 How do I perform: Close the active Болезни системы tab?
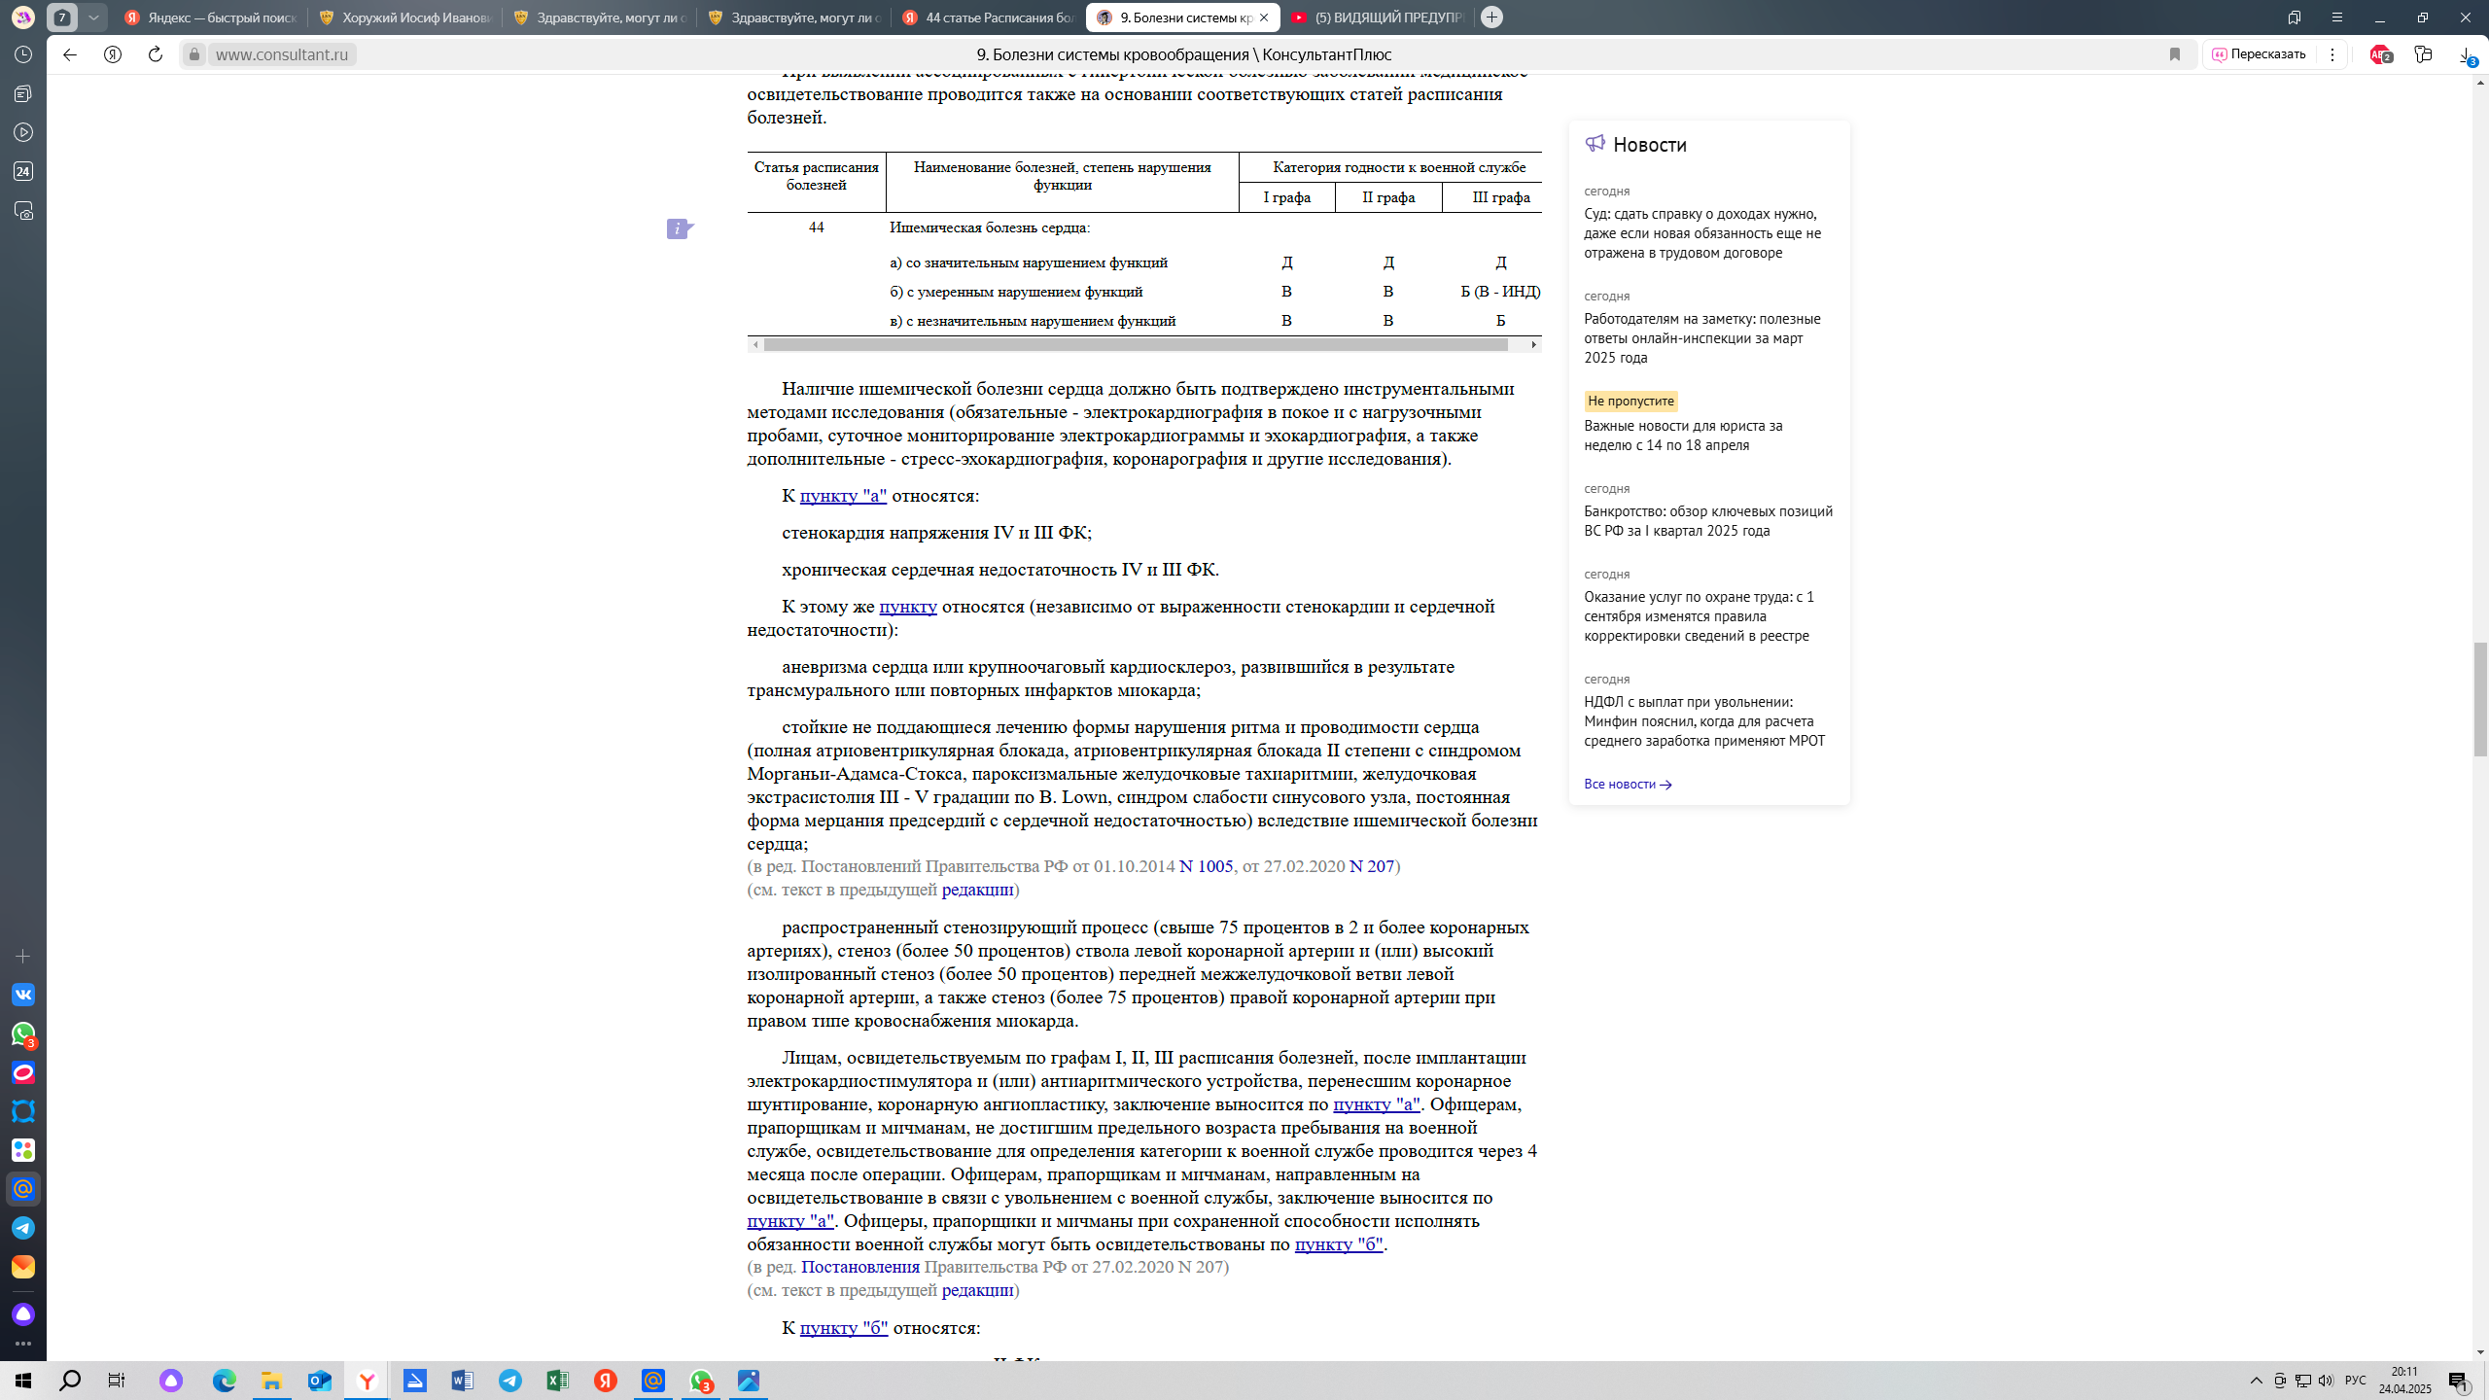pos(1263,17)
